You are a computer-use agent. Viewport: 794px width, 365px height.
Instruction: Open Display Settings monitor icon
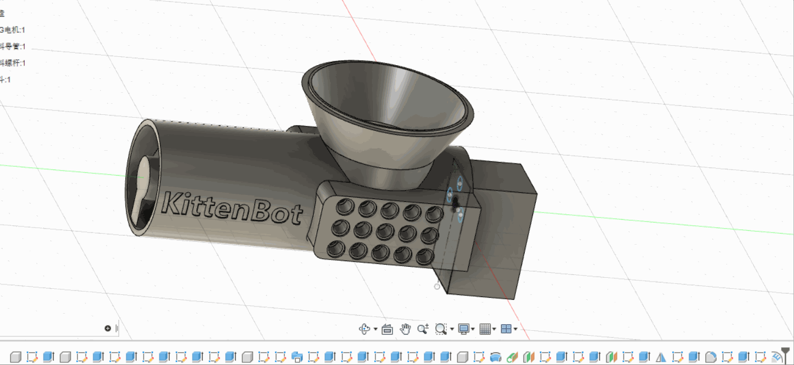464,329
